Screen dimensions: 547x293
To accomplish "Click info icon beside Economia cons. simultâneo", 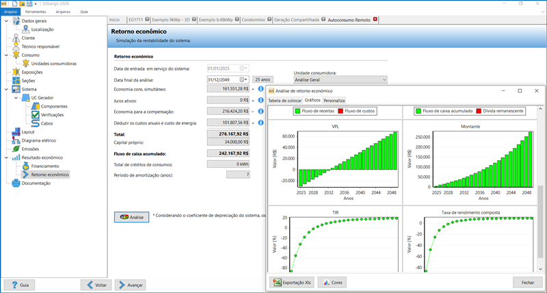I will click(x=261, y=89).
